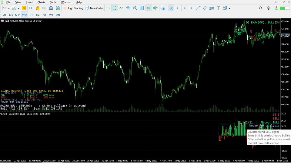
Task: Select the W1 timeframe
Action: 51,15
